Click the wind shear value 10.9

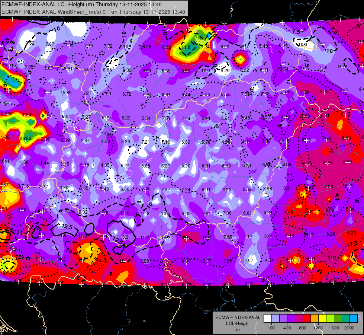[206, 70]
